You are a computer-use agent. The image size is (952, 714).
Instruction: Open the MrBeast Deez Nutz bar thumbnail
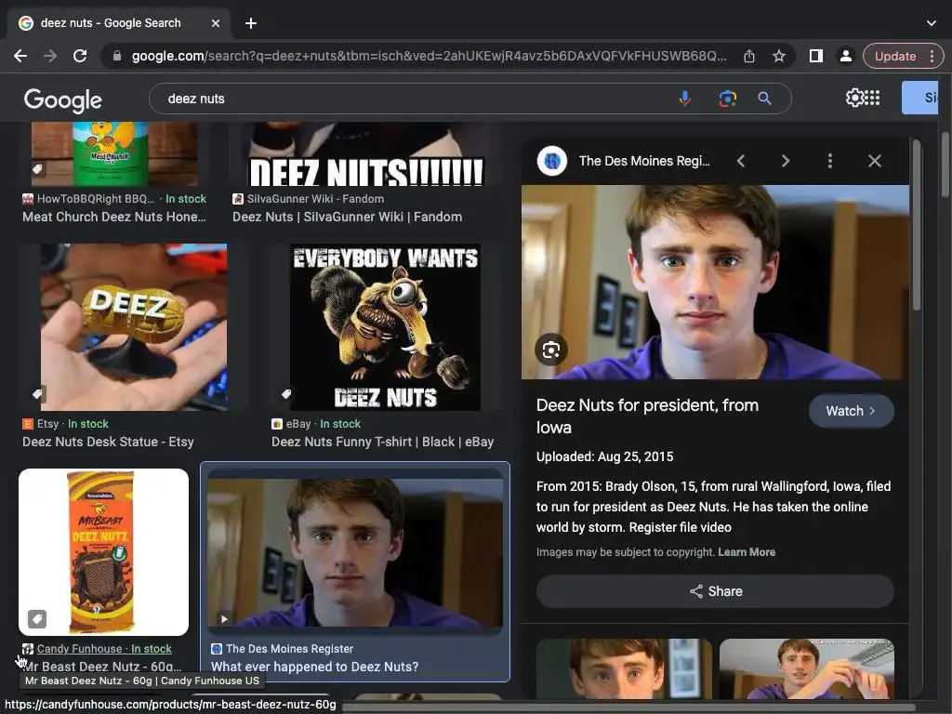[104, 552]
